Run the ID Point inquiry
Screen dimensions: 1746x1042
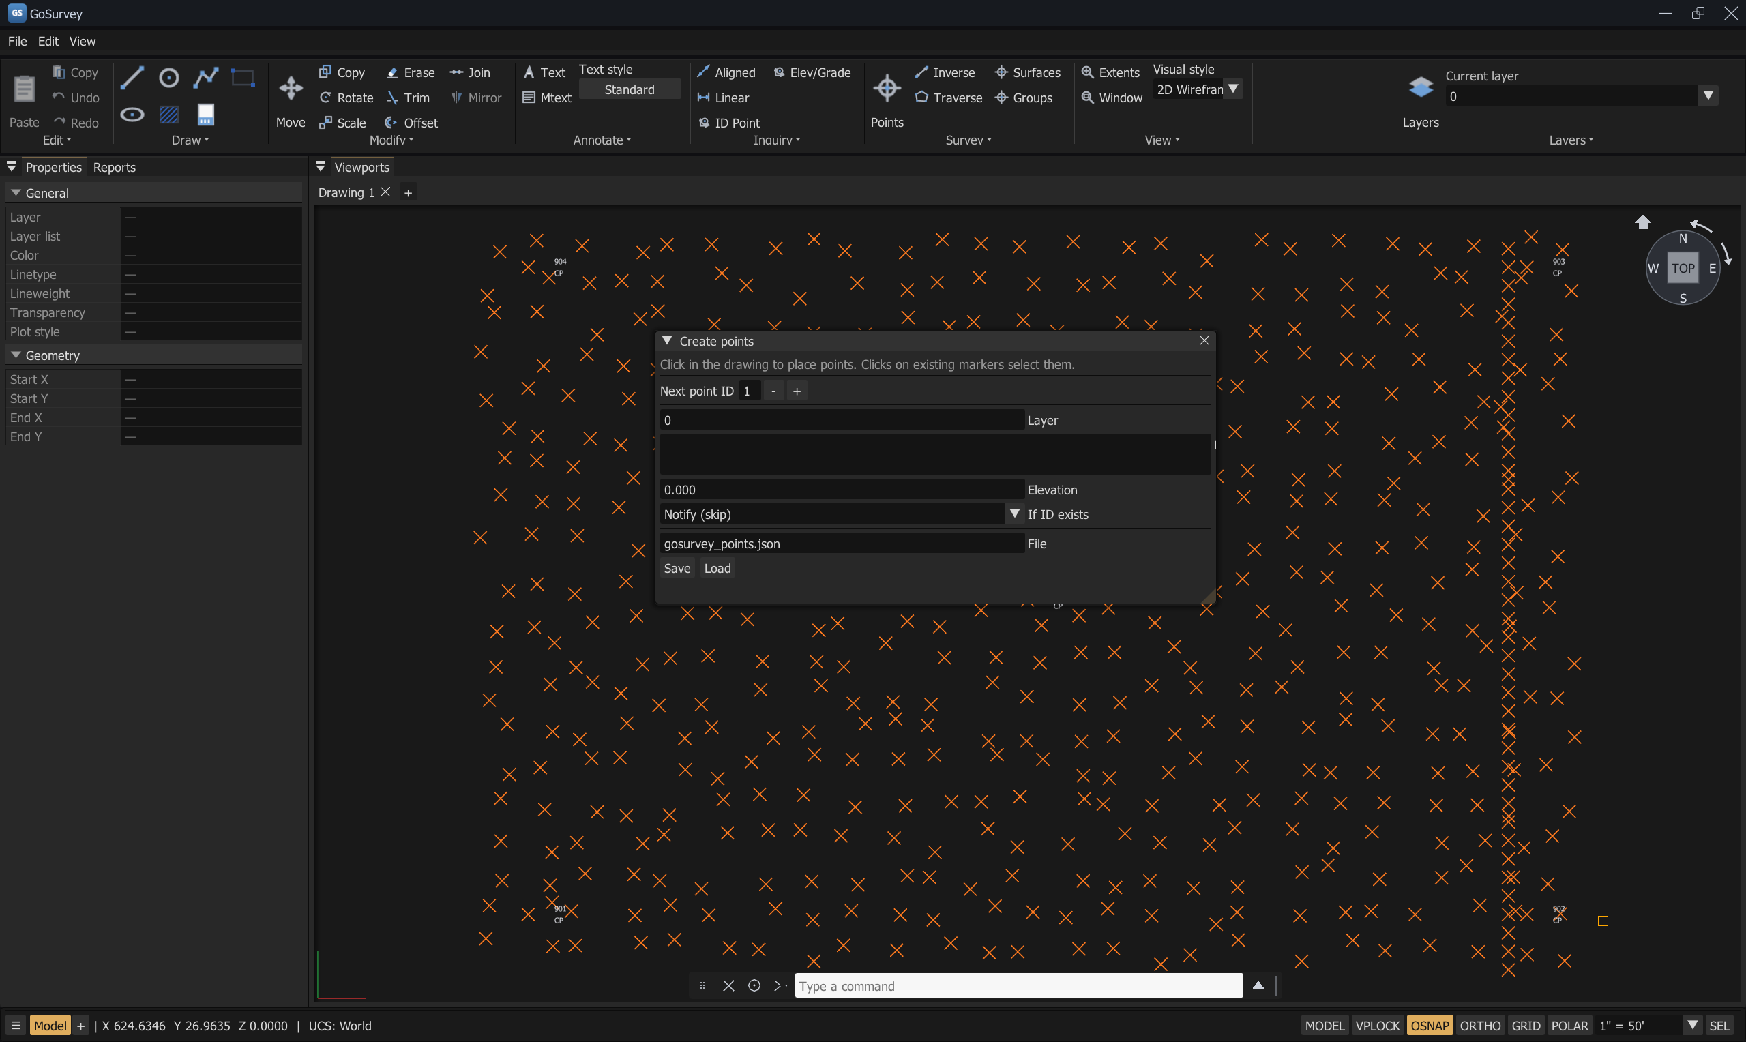(x=728, y=123)
